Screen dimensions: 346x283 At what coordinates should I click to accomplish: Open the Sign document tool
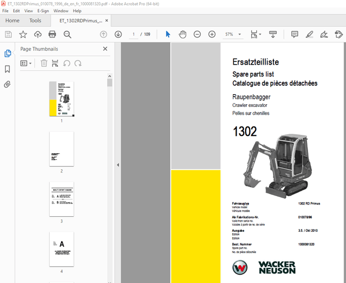(x=324, y=35)
